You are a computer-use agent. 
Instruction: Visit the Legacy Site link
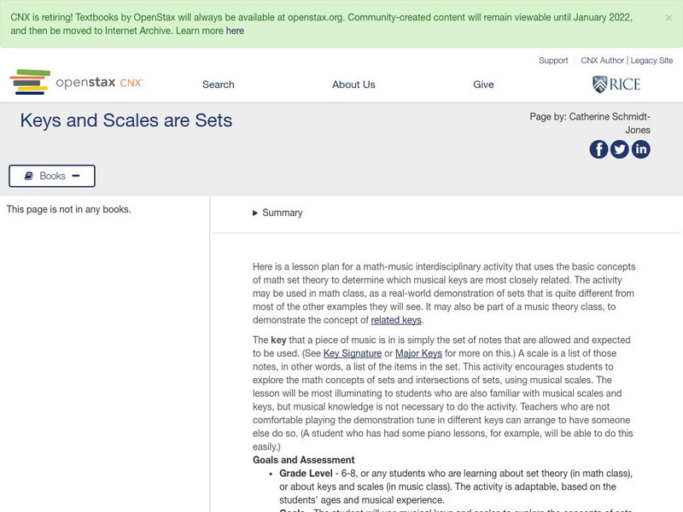(x=651, y=61)
